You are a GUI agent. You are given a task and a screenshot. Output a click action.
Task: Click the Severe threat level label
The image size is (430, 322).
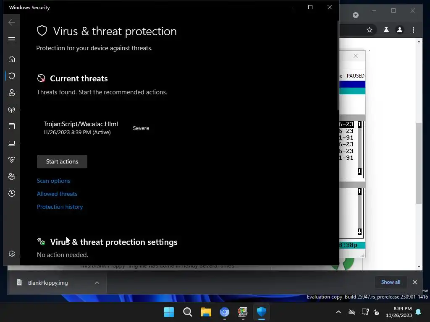click(141, 128)
